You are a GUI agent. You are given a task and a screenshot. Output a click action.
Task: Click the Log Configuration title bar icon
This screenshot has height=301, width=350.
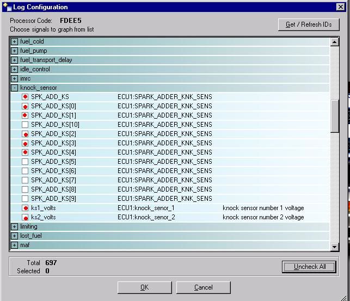pyautogui.click(x=7, y=7)
